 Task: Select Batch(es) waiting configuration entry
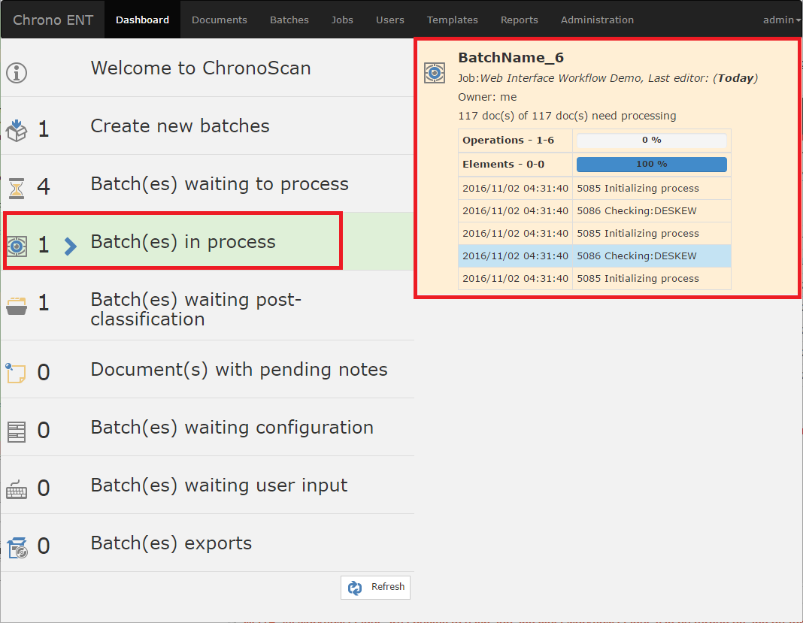point(208,427)
